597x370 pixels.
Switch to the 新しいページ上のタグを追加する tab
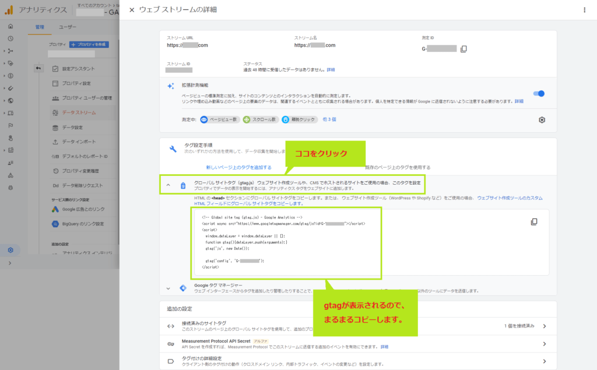click(x=238, y=167)
